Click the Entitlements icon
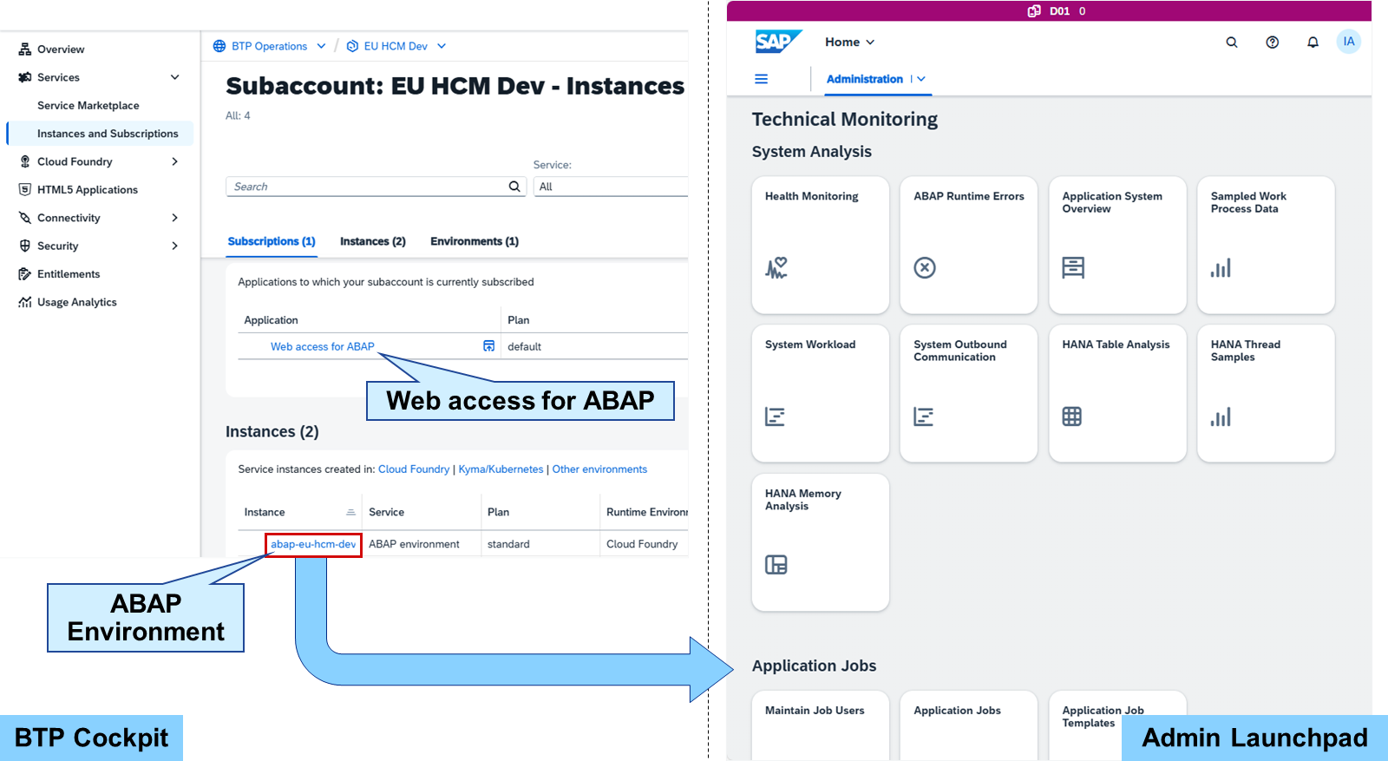Viewport: 1388px width, 761px height. pyautogui.click(x=25, y=274)
